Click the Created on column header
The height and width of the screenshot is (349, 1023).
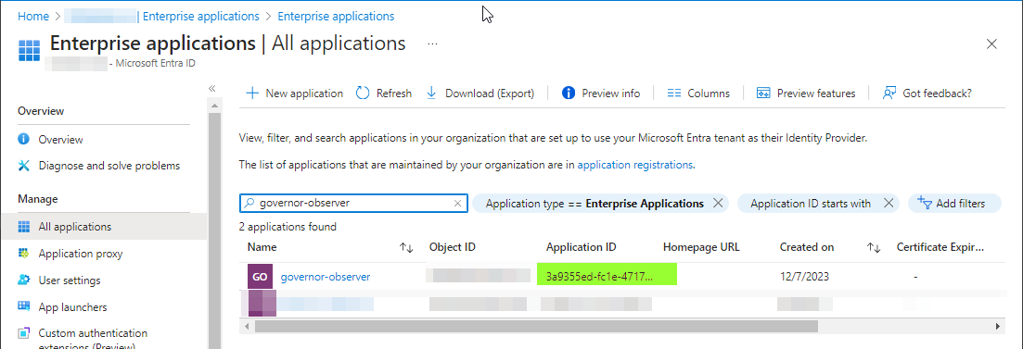(x=807, y=247)
